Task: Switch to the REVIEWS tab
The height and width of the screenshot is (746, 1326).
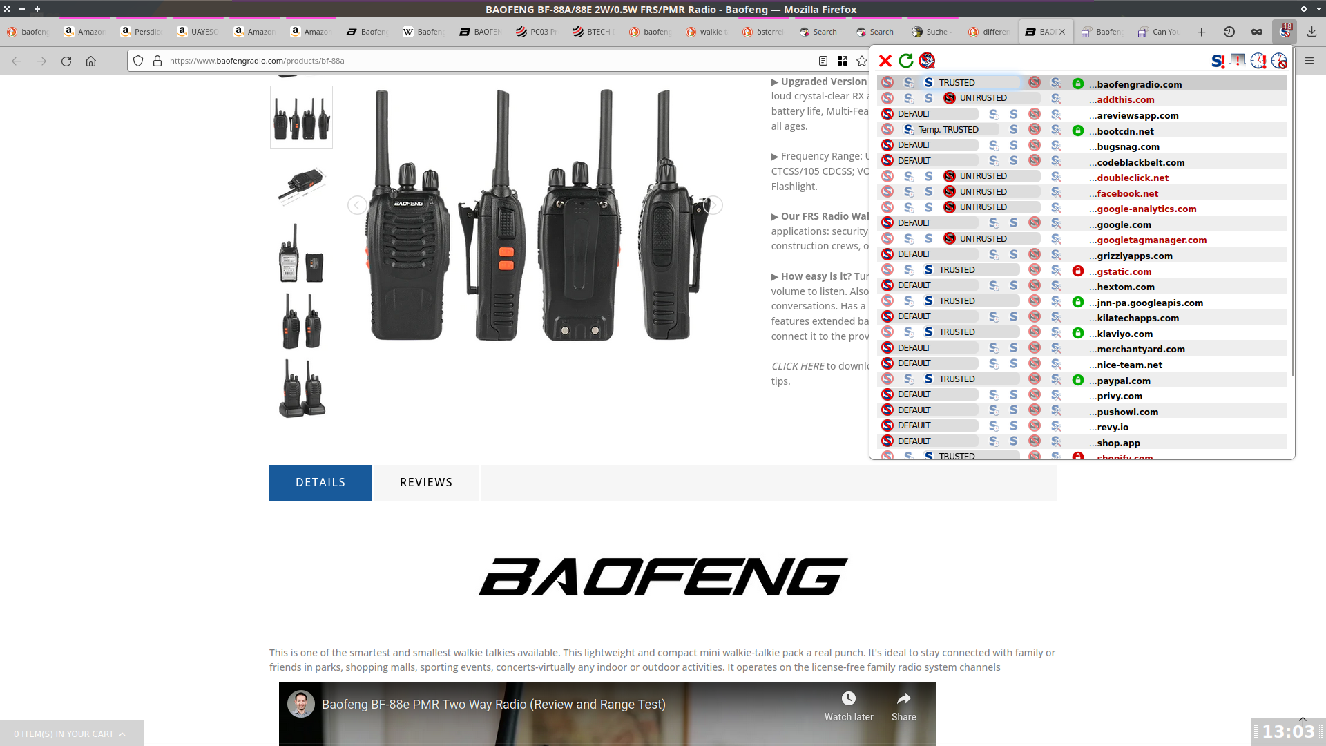Action: click(x=425, y=482)
